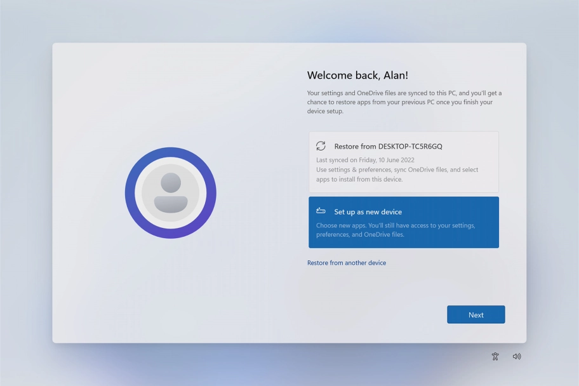
Task: Click the 'Use settings & preferences' description text
Action: point(397,170)
